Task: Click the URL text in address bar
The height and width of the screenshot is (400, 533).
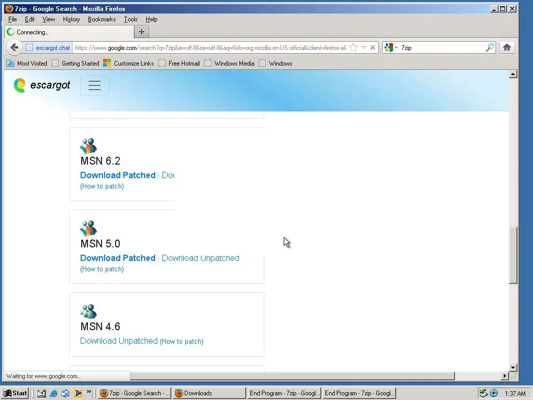Action: point(210,48)
